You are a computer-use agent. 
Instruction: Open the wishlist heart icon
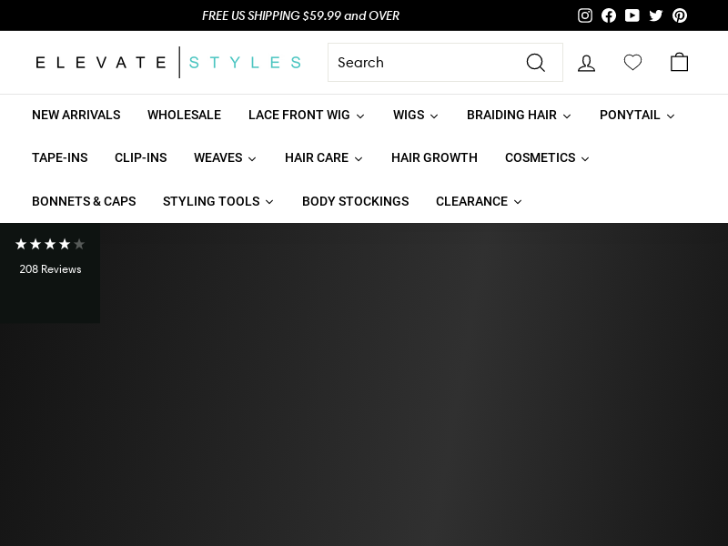pyautogui.click(x=632, y=63)
